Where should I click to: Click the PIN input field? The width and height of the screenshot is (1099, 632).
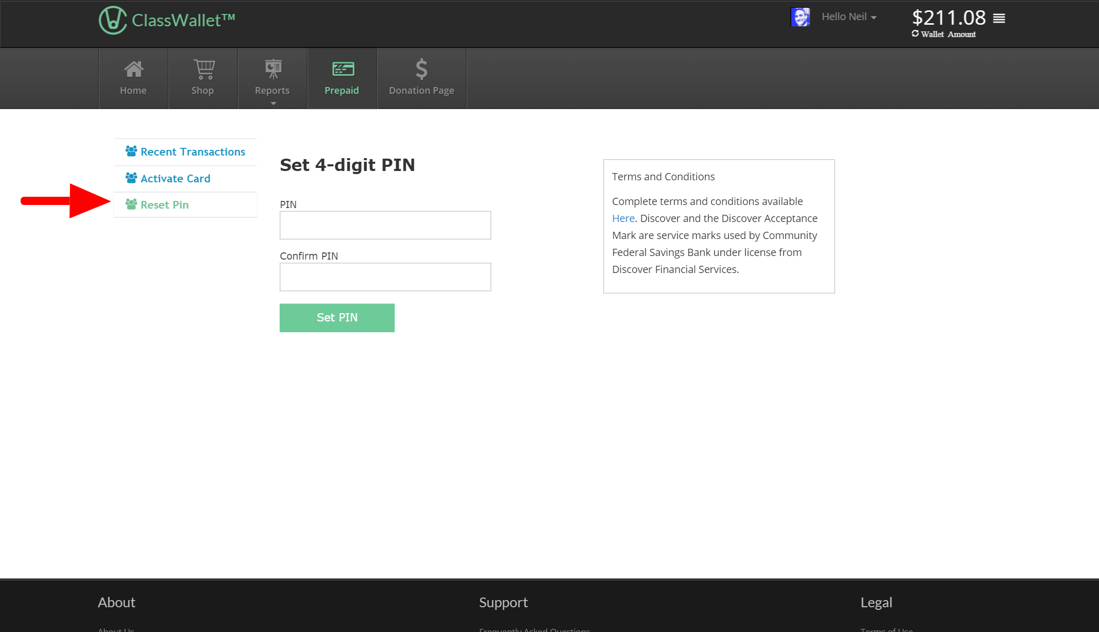coord(385,225)
